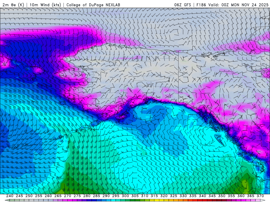Select the 250 value on the color scale
Image resolution: width=270 pixels, height=202 pixels.
point(29,196)
